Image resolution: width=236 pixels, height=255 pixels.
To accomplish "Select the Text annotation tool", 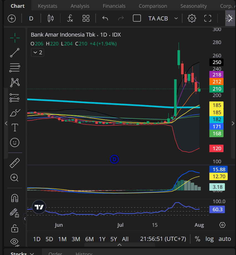I will click(x=15, y=127).
